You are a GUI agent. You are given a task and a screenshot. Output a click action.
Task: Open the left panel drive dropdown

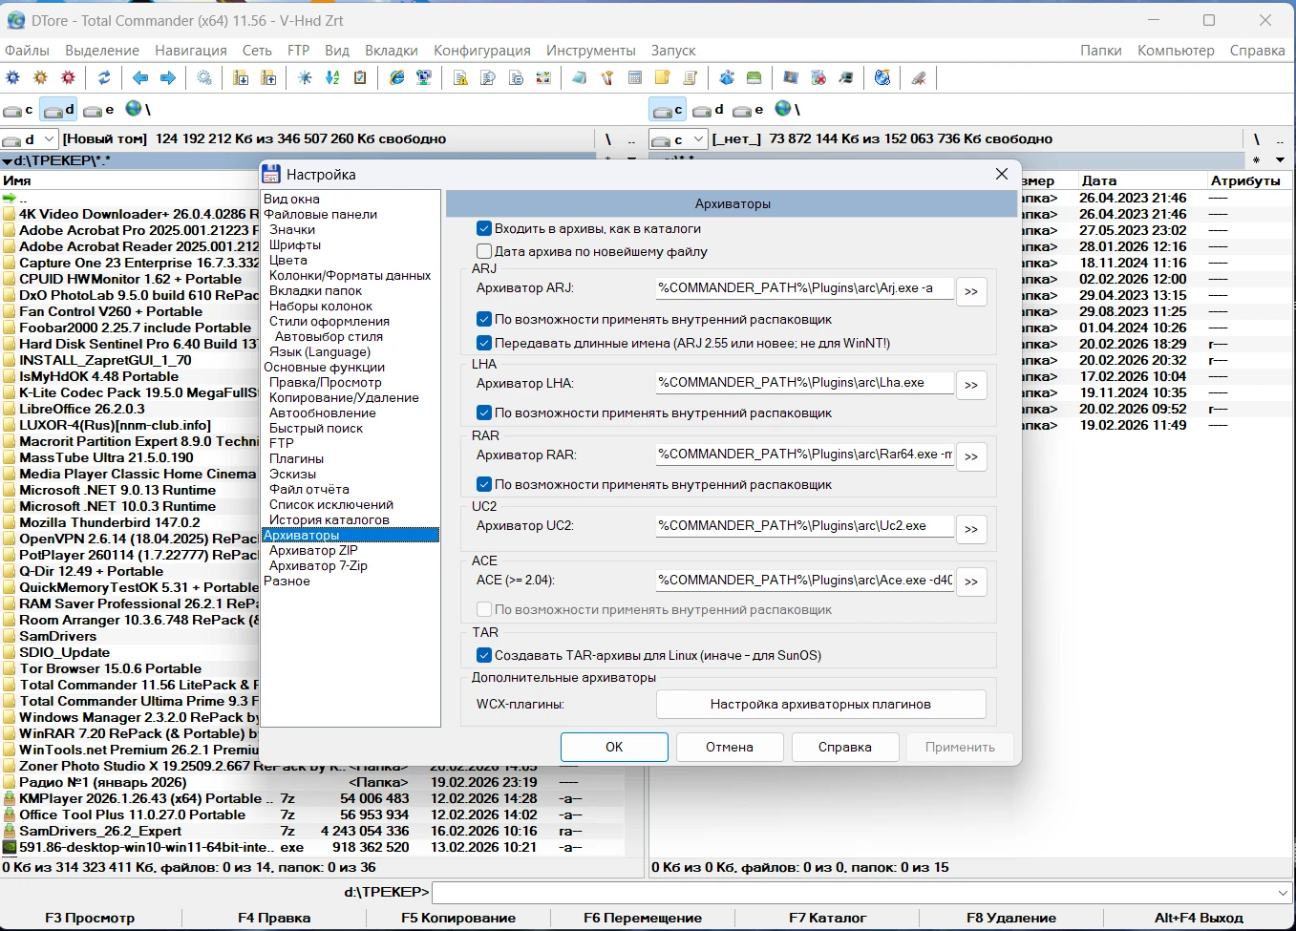point(50,139)
